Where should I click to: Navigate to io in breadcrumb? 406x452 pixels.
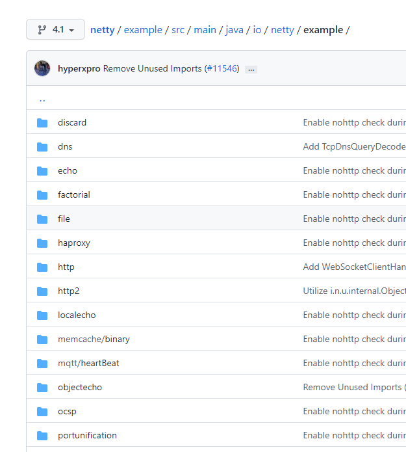(x=257, y=30)
